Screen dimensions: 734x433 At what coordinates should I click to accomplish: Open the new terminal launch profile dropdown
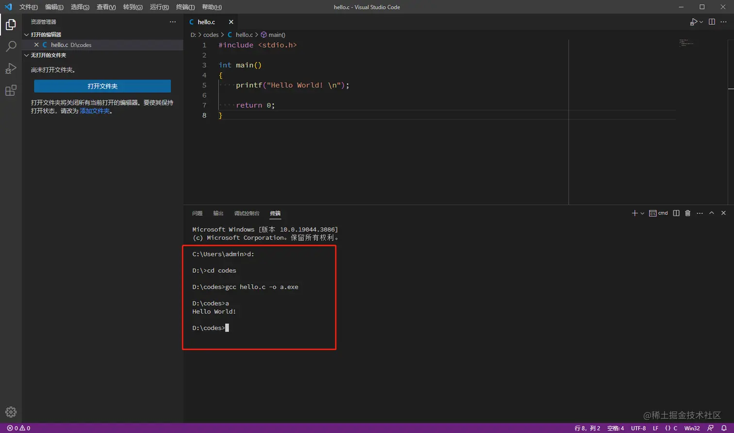coord(642,213)
